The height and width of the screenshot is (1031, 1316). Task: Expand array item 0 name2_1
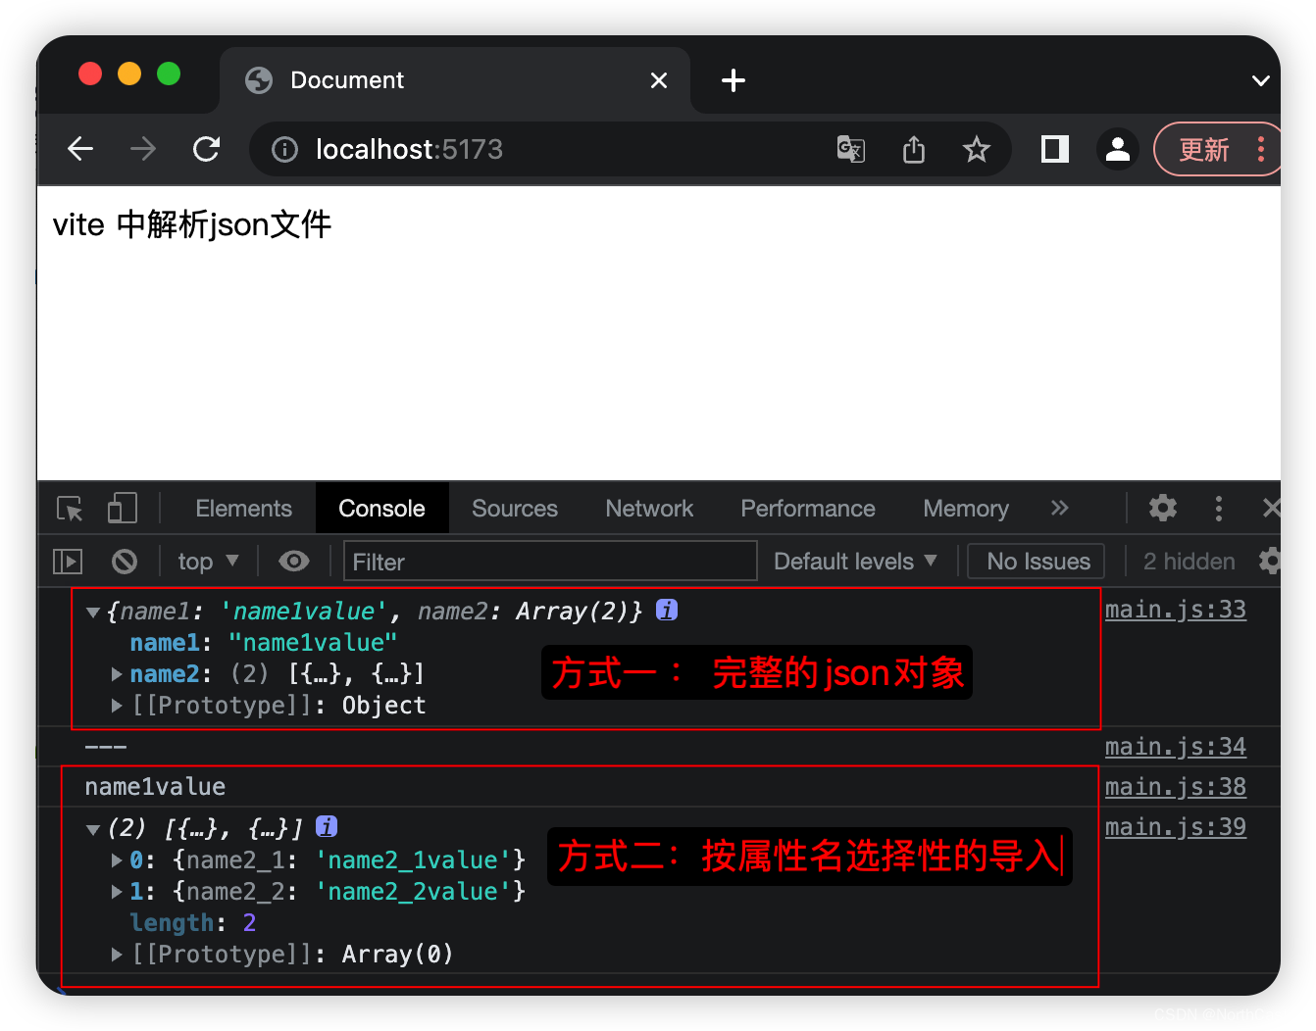(117, 860)
